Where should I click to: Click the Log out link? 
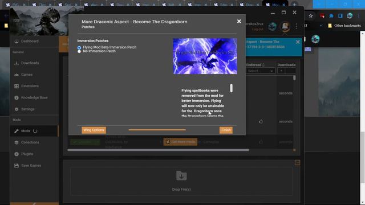pos(257,29)
